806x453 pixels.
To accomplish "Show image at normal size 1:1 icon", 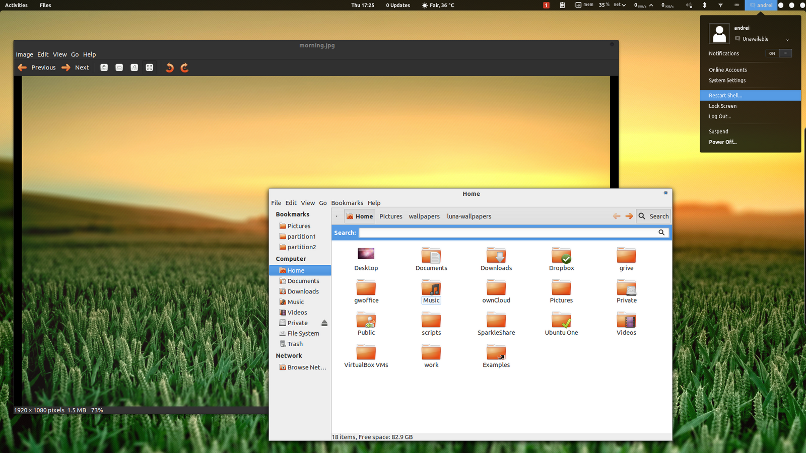I will pos(134,67).
